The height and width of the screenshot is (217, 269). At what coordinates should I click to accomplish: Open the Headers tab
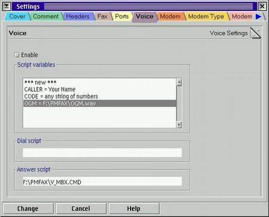point(78,16)
